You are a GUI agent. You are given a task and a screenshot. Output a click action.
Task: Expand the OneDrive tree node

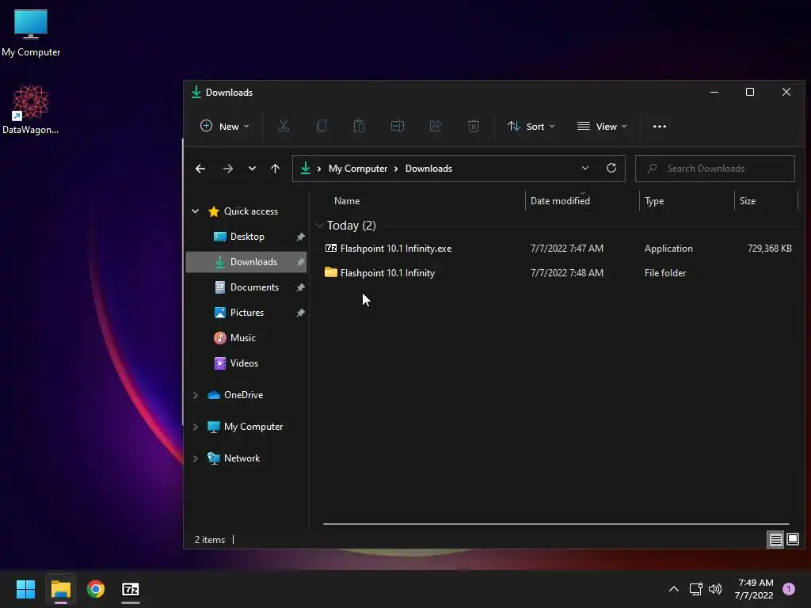[x=196, y=395]
